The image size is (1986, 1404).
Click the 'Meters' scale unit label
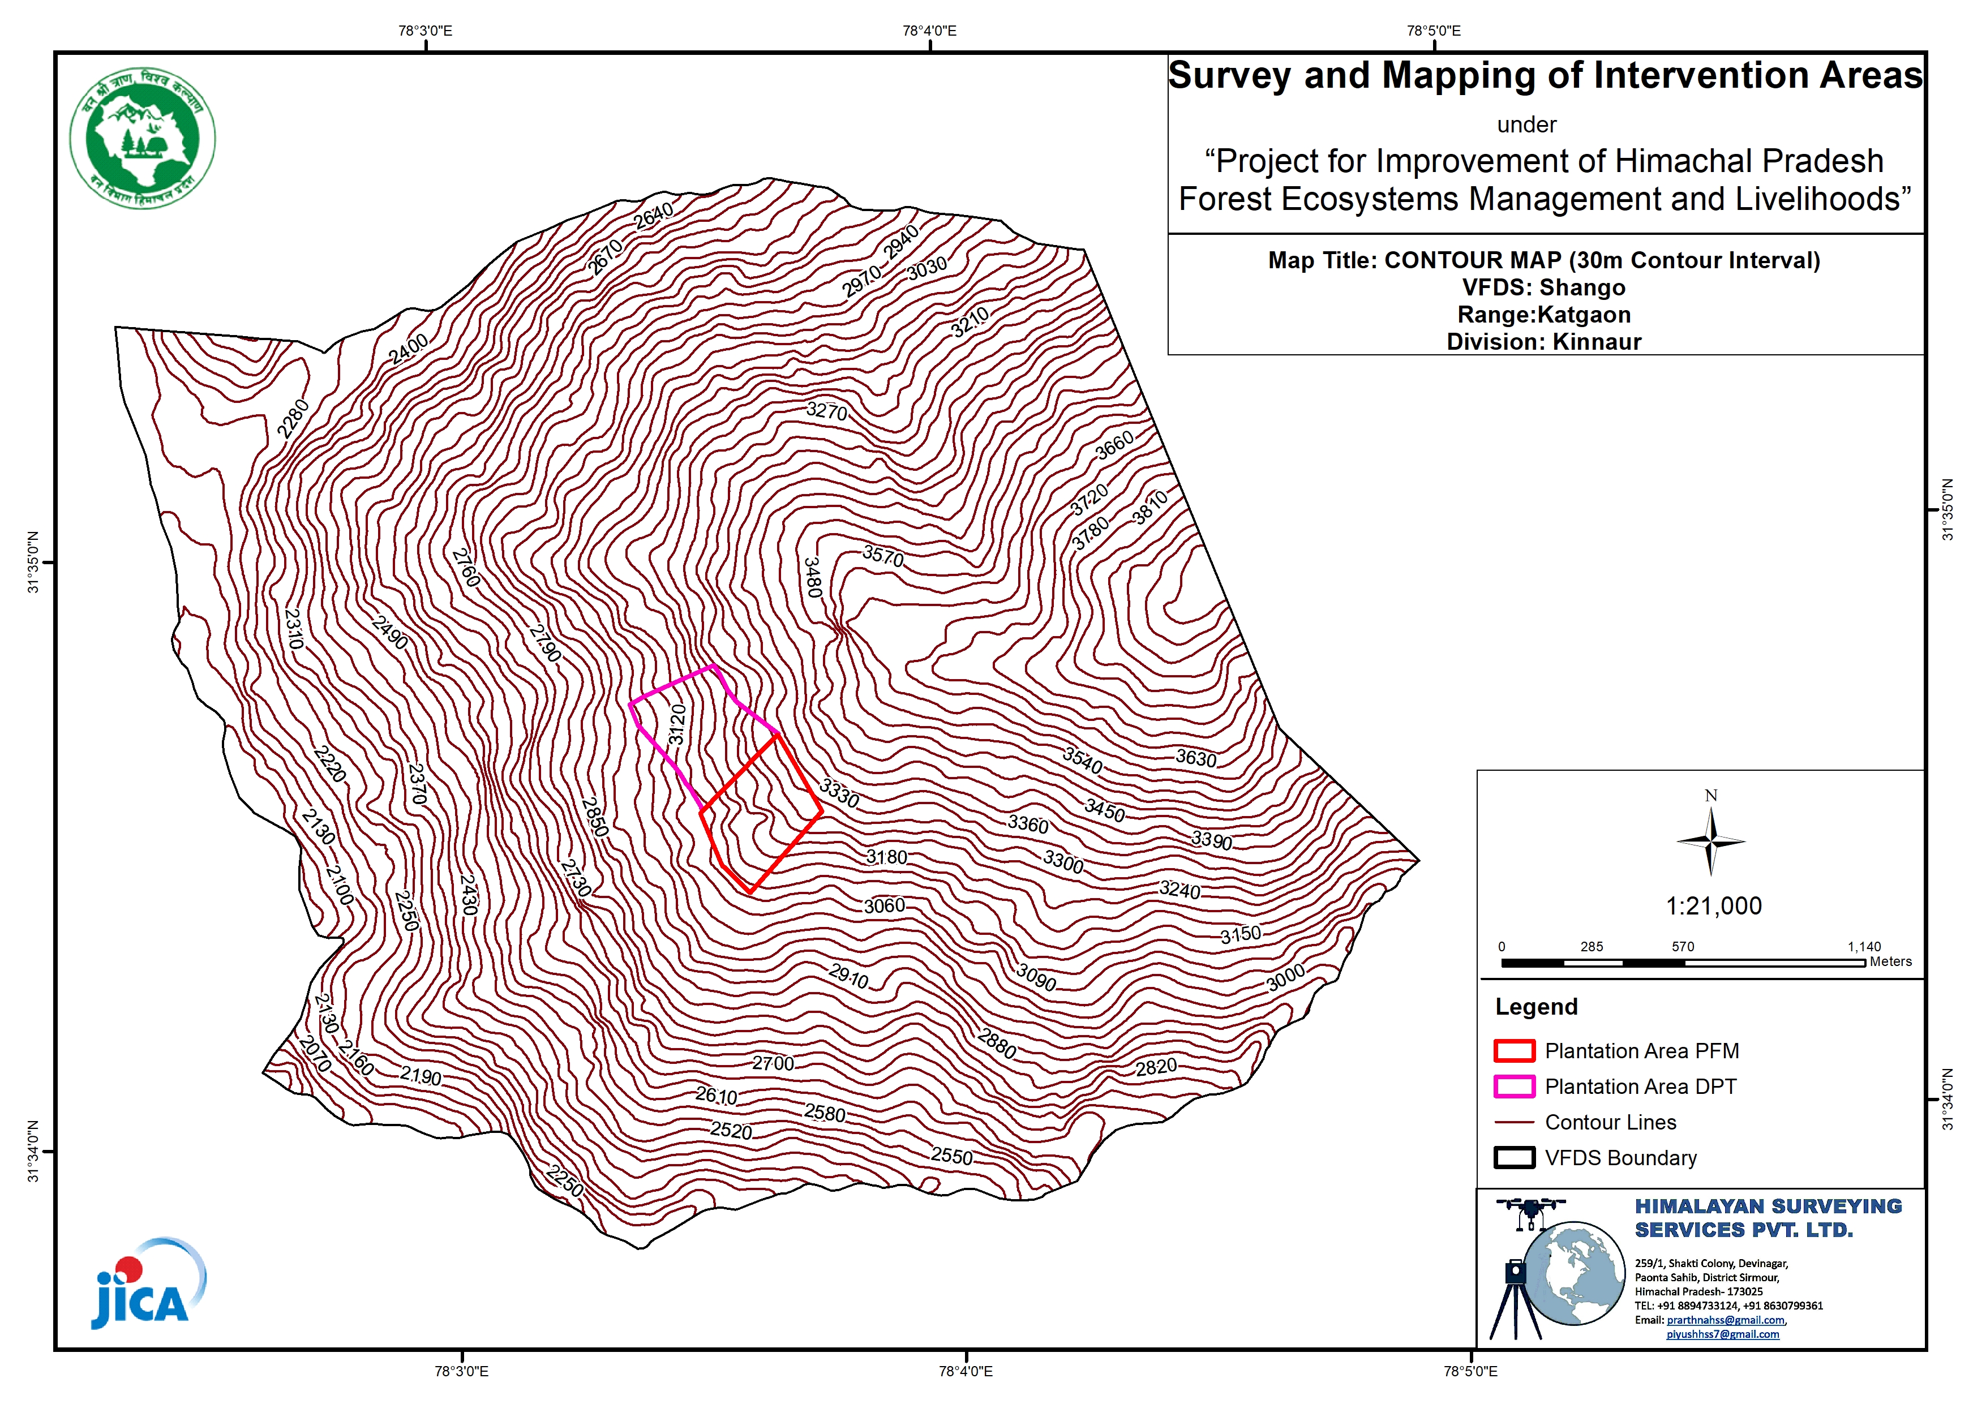tap(1891, 961)
